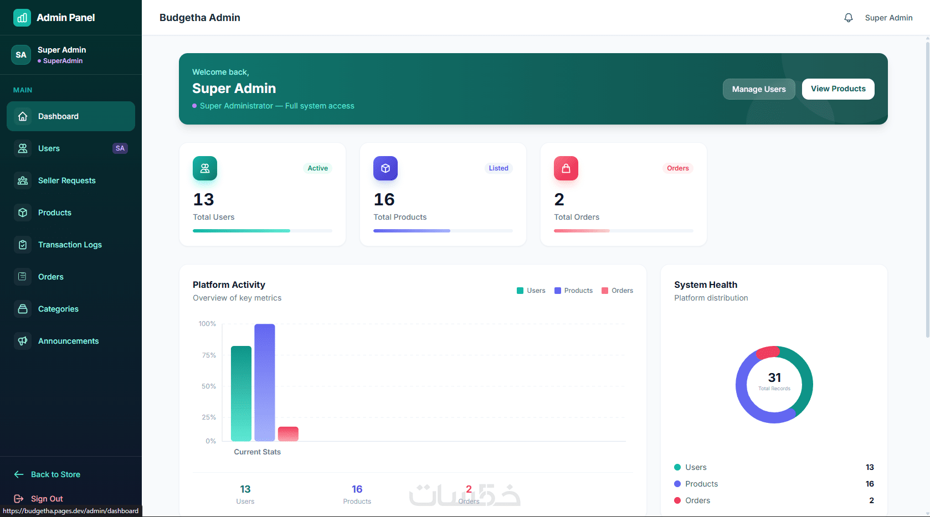Click the Total Products box icon

click(386, 168)
